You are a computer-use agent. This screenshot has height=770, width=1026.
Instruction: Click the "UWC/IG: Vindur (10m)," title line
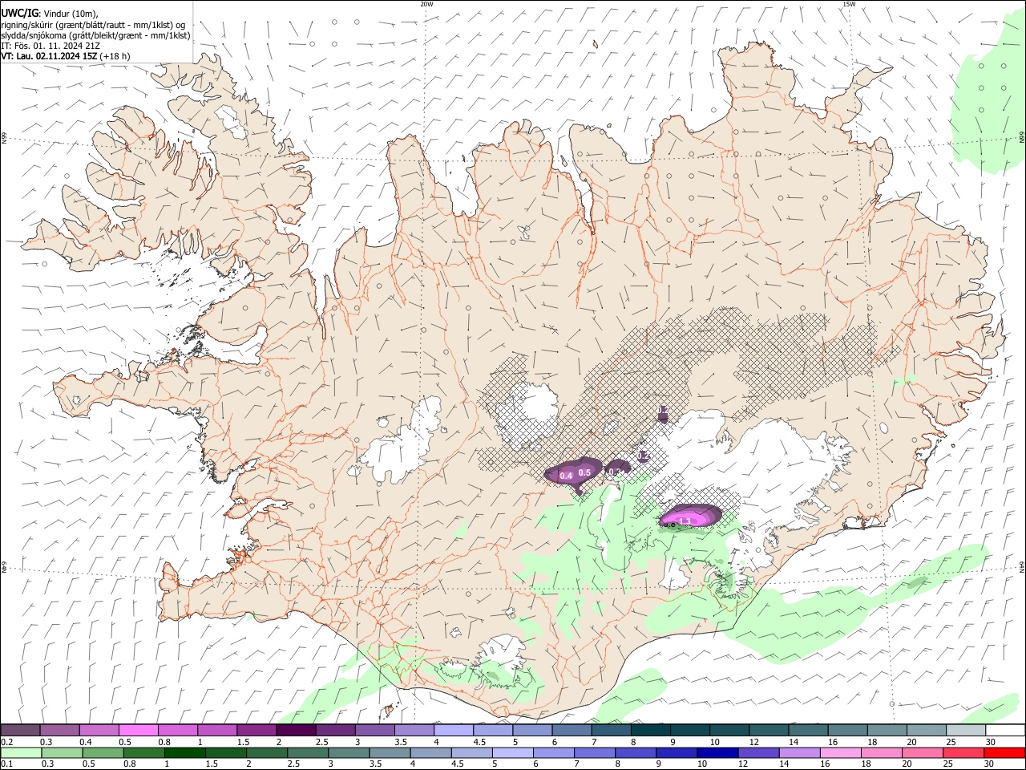50,14
